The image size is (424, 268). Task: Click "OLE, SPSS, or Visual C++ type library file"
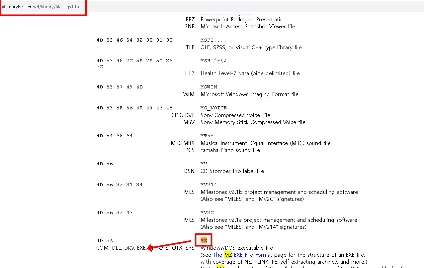(251, 47)
